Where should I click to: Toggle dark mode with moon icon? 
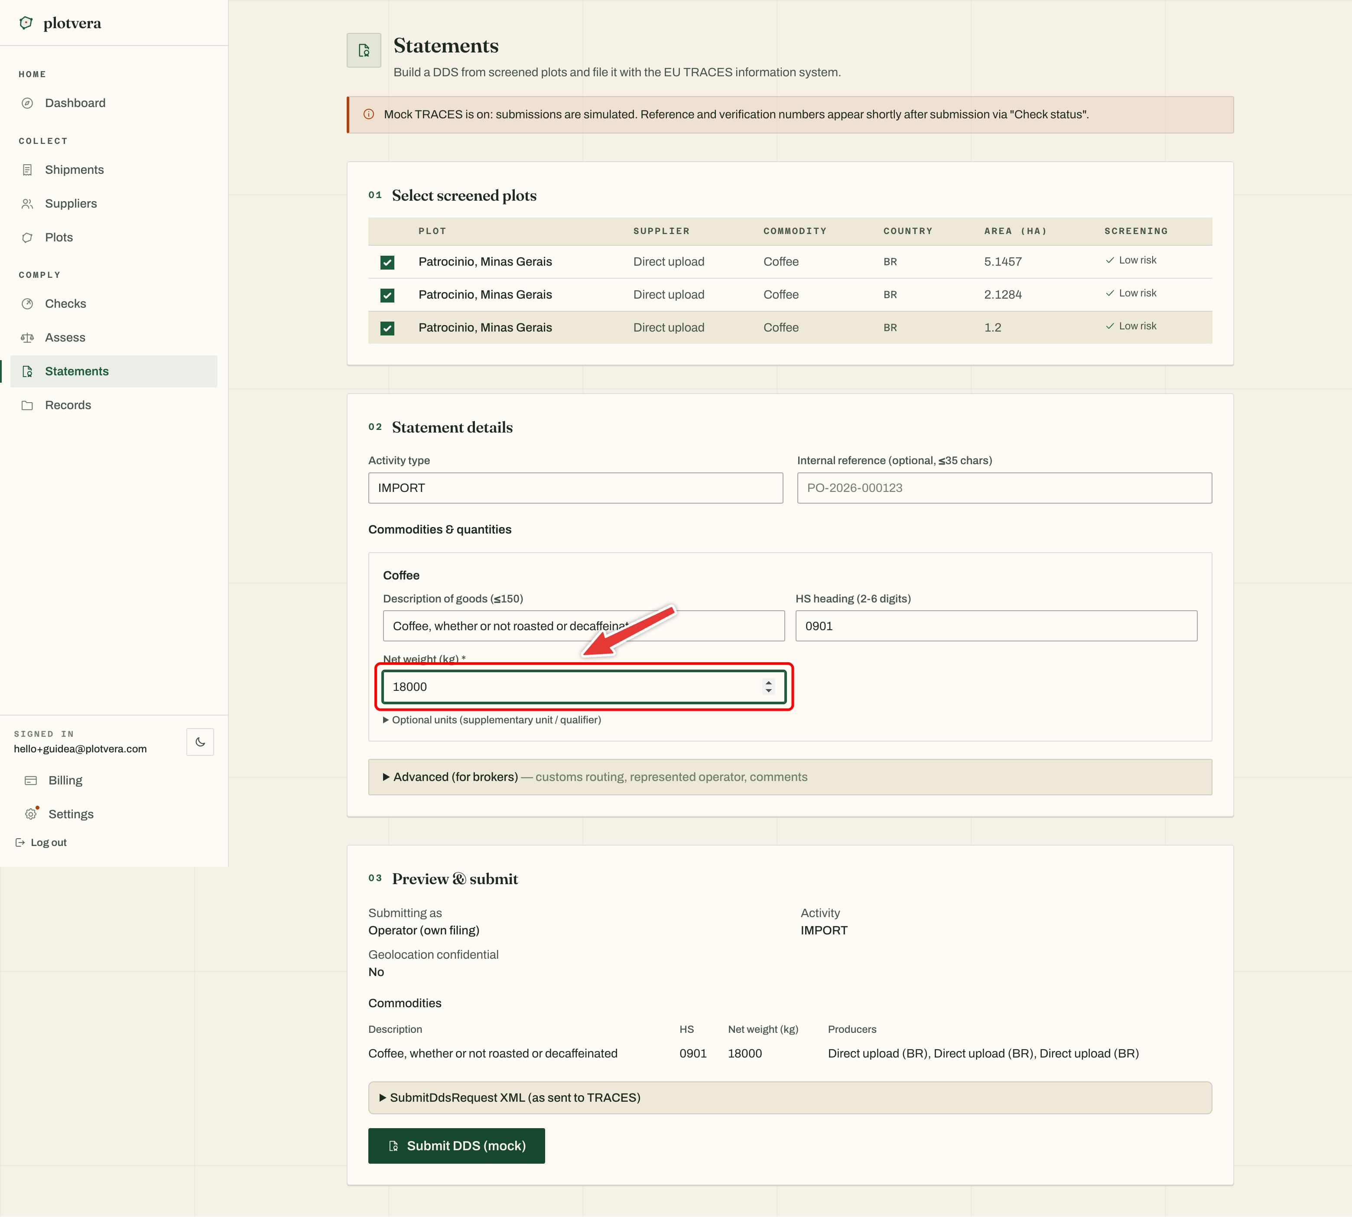click(200, 742)
